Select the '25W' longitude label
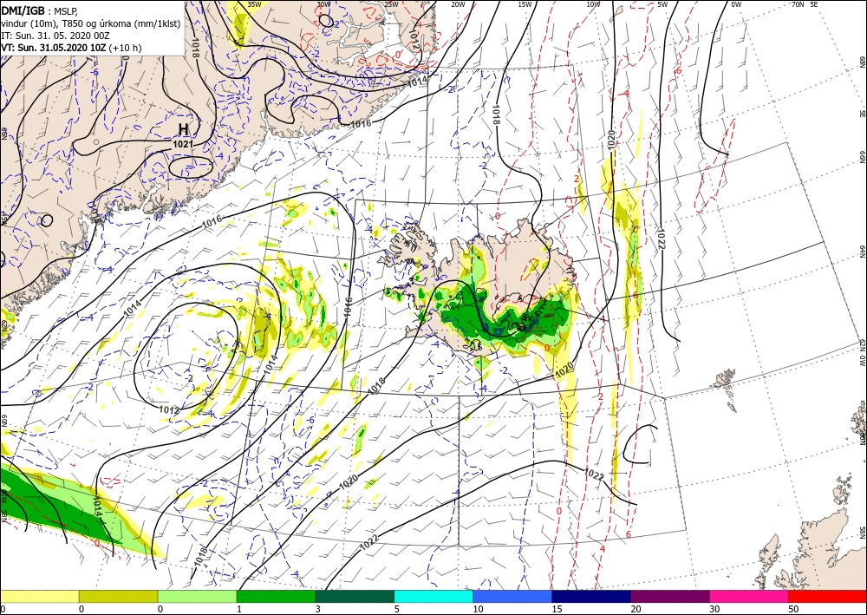 391,4
